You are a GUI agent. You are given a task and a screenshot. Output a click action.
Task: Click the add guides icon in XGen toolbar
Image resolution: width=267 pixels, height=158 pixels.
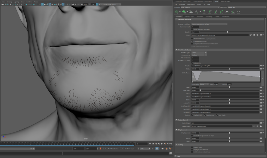coord(204,12)
